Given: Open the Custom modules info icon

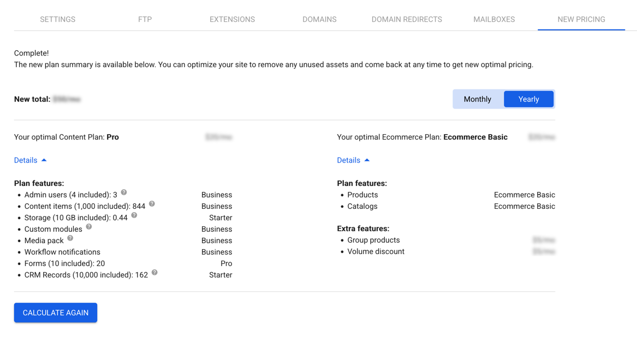Looking at the screenshot, I should coord(88,227).
